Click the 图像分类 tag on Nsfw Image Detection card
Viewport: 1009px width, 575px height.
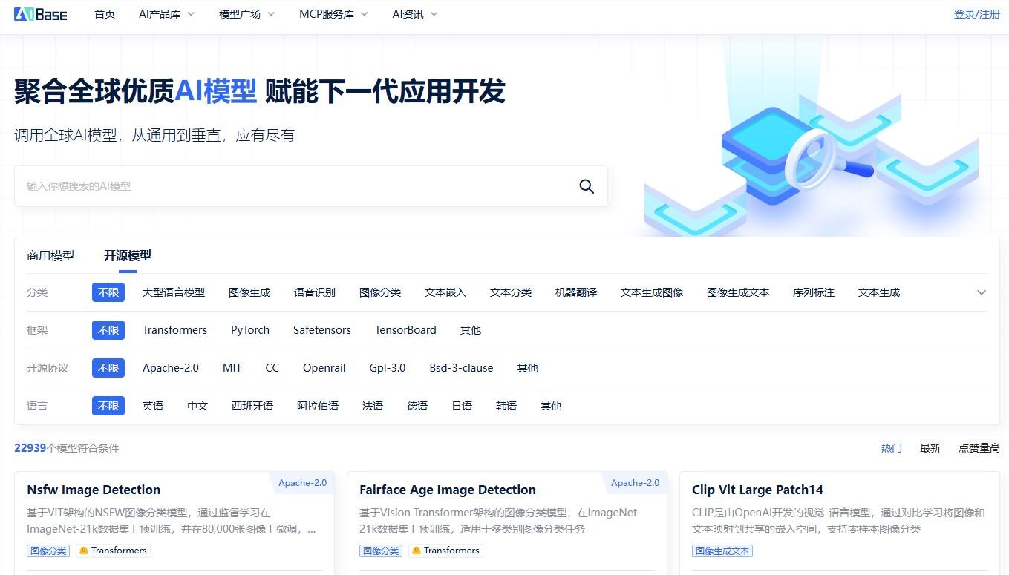coord(48,551)
